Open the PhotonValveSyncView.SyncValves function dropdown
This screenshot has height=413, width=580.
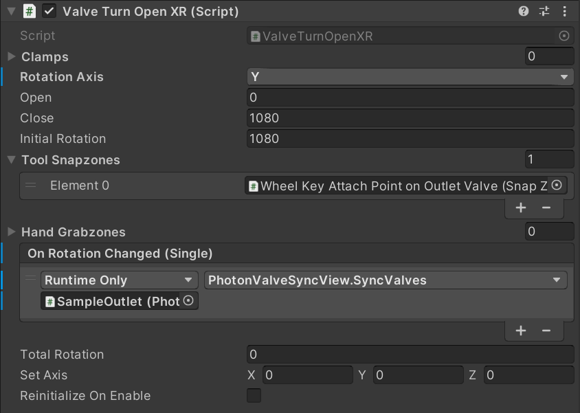click(x=385, y=280)
